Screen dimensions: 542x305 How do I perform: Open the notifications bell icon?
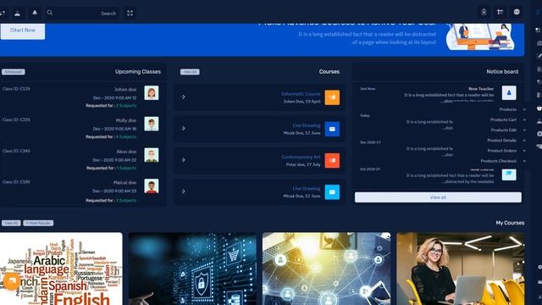click(x=35, y=13)
